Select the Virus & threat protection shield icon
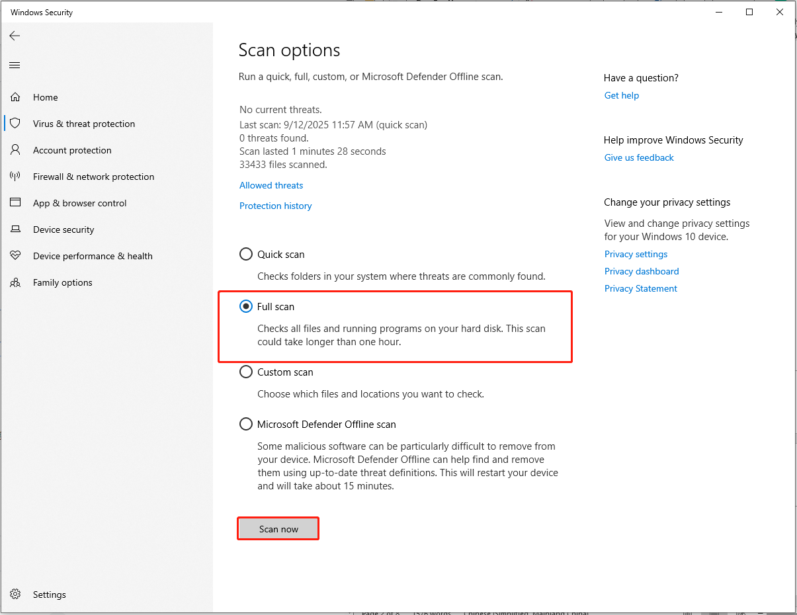 (15, 124)
